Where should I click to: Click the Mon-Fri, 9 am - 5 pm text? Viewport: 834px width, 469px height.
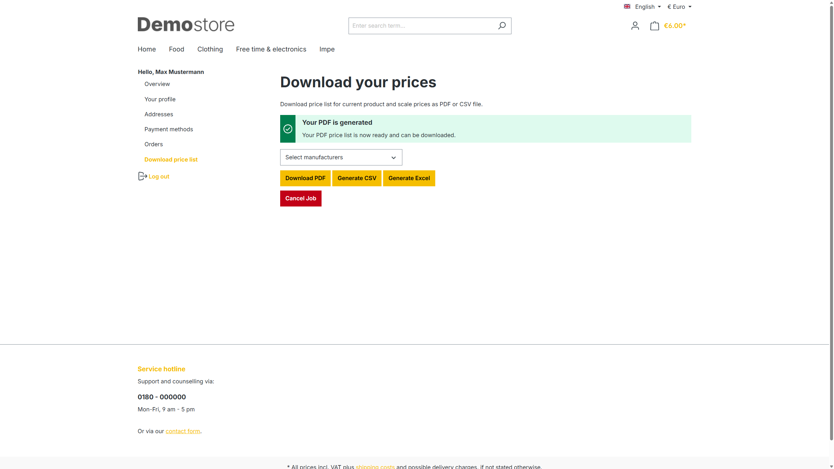[x=166, y=409]
